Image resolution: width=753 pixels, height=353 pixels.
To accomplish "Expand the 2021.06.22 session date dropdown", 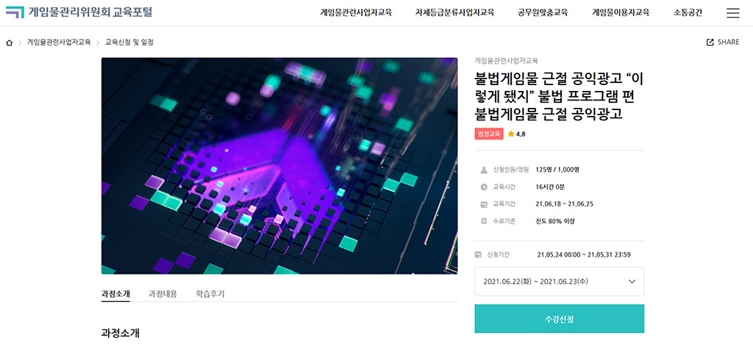I will 560,282.
